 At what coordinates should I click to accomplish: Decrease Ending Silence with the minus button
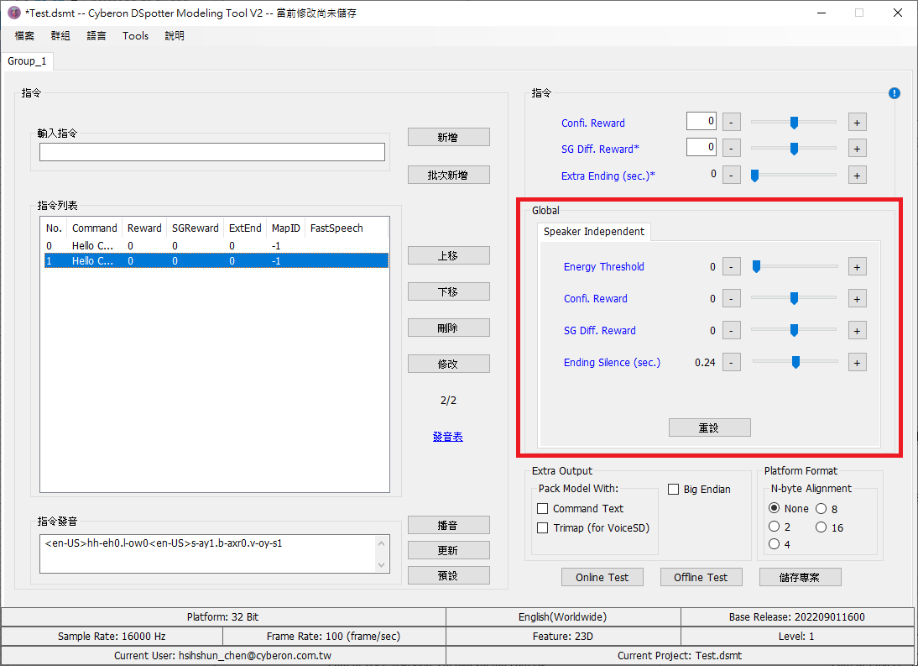(x=731, y=363)
